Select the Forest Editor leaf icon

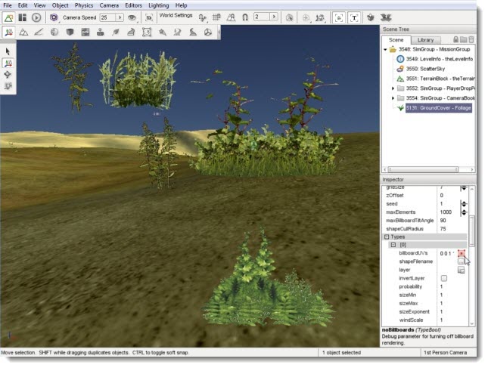tap(116, 32)
